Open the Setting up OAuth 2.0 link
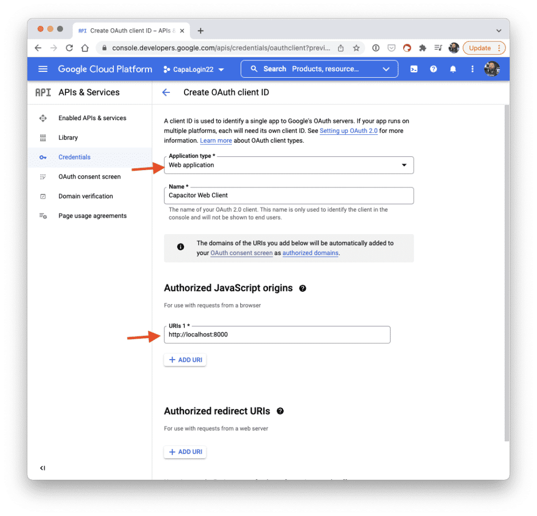 pyautogui.click(x=348, y=131)
